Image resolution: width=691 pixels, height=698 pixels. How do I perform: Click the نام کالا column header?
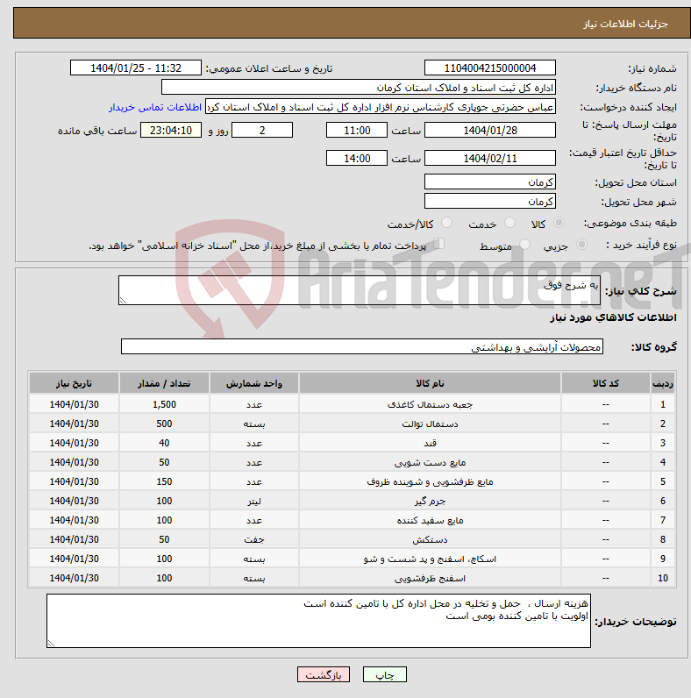click(430, 383)
